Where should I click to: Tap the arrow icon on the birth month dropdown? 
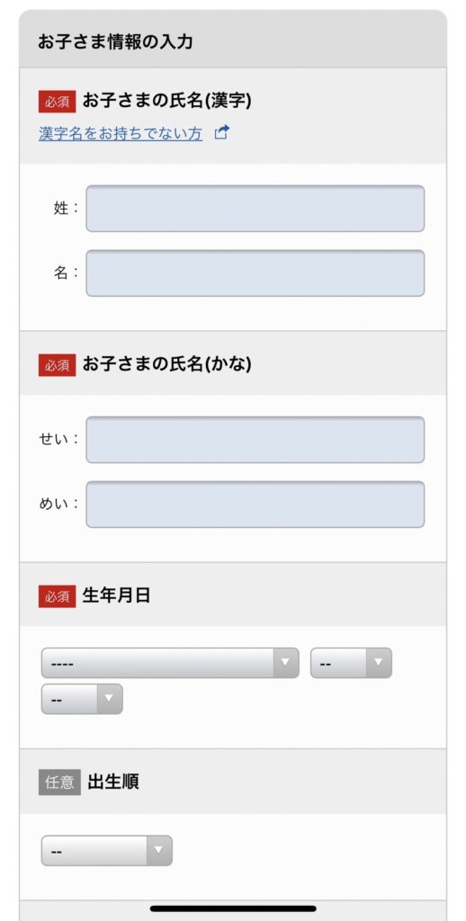click(379, 663)
